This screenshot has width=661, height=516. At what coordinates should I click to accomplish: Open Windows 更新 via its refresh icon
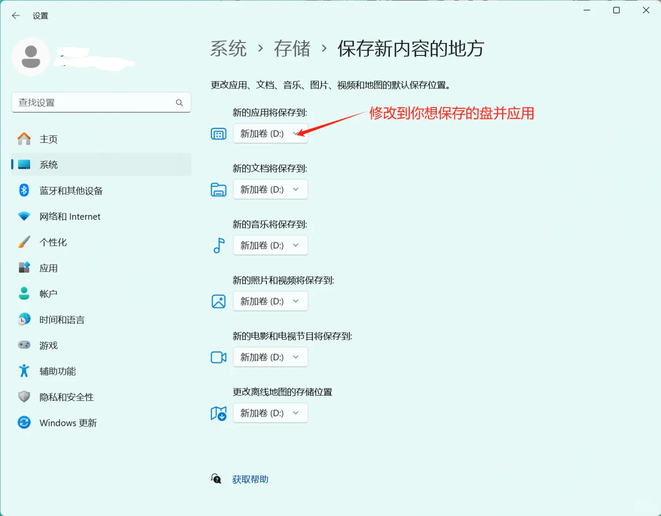[x=24, y=422]
